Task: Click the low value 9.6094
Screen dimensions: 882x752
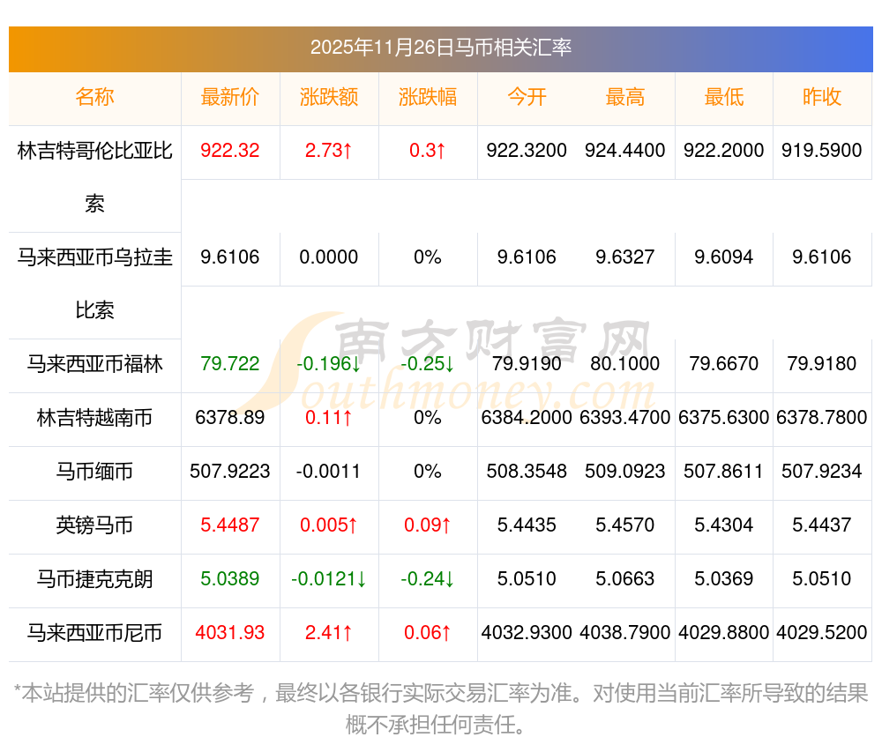Action: coord(724,257)
